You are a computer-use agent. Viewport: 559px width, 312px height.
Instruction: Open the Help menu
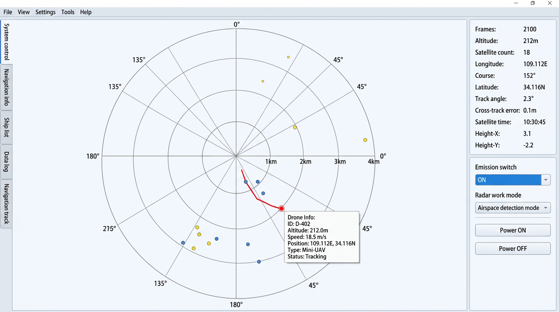86,12
